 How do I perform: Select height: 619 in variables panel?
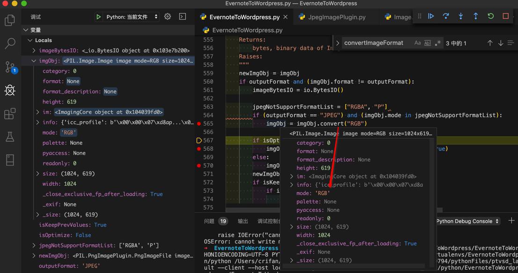(x=59, y=102)
